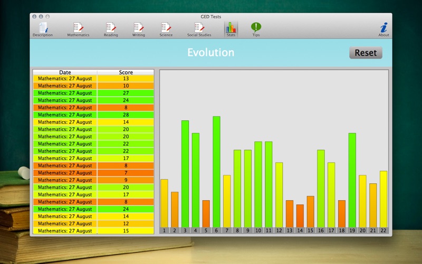Click the Date column header
The width and height of the screenshot is (422, 264).
[x=65, y=72]
